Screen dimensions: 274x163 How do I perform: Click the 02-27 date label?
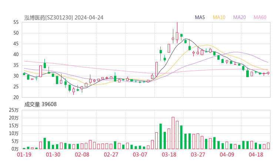point(111,154)
